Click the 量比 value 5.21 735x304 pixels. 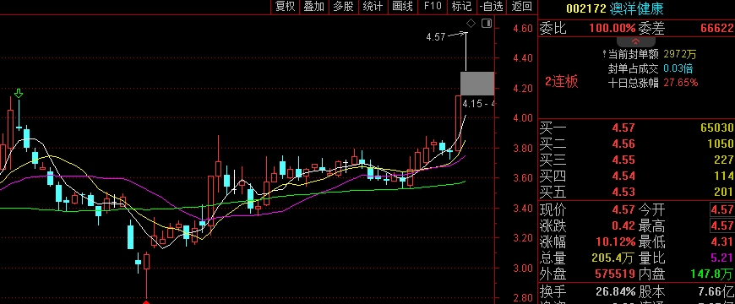721,258
